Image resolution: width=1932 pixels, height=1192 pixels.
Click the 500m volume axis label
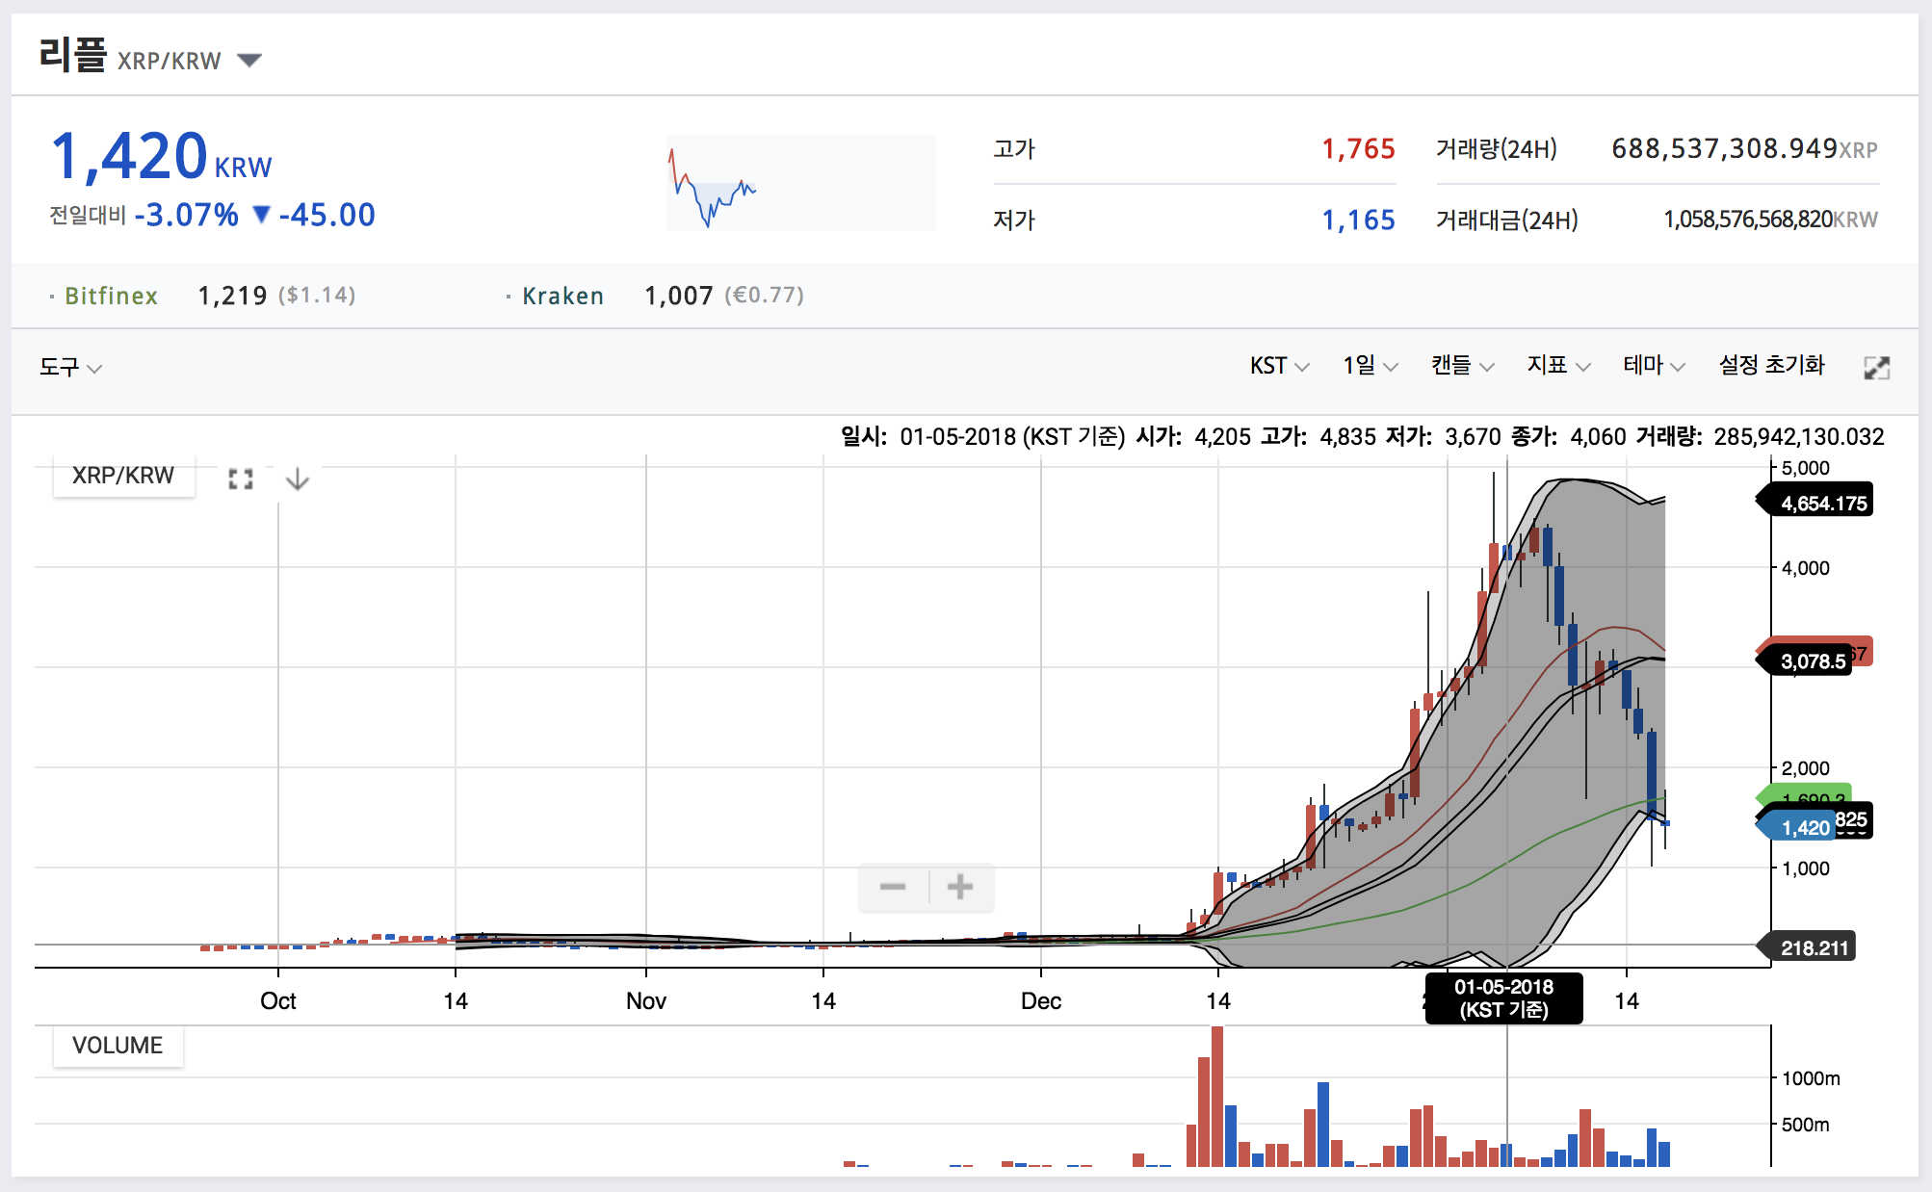(x=1805, y=1125)
